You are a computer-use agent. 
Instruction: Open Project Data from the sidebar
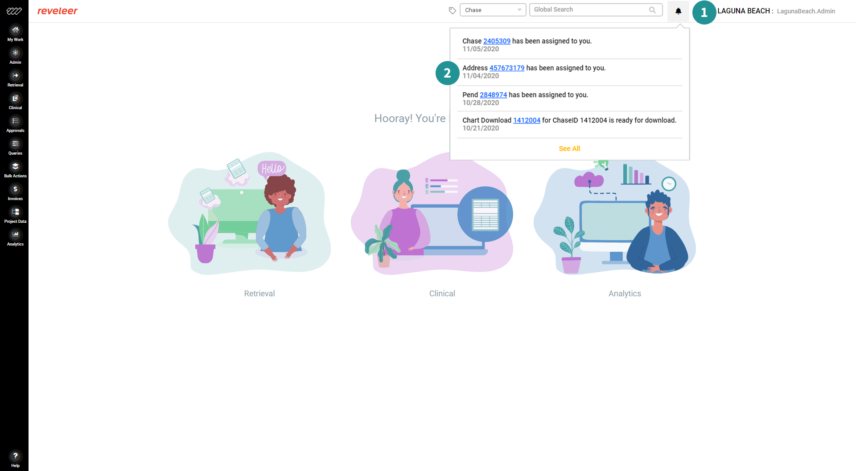pyautogui.click(x=15, y=215)
